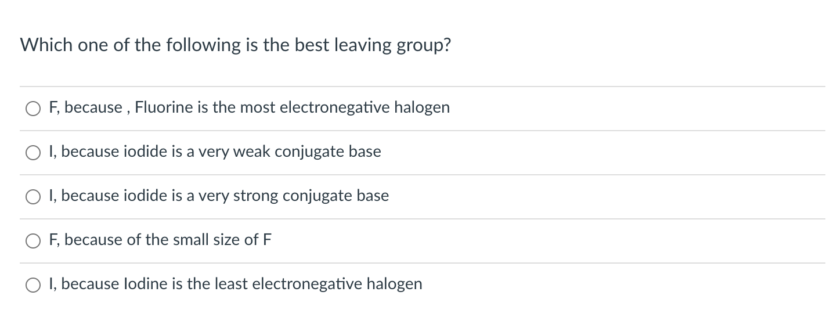Viewport: 837px width, 324px height.
Task: Click 'conjugate base' in the weak iodide option
Action: click(328, 152)
